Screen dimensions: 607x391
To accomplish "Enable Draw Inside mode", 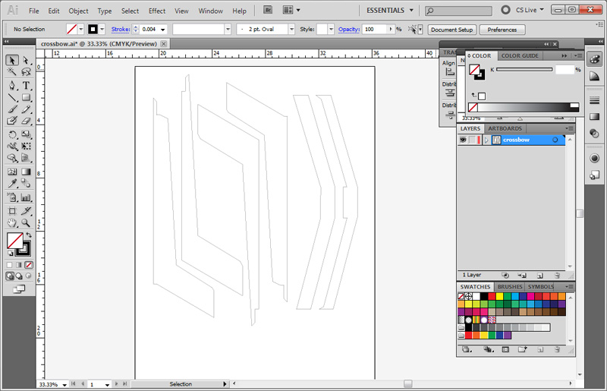I will [x=29, y=276].
